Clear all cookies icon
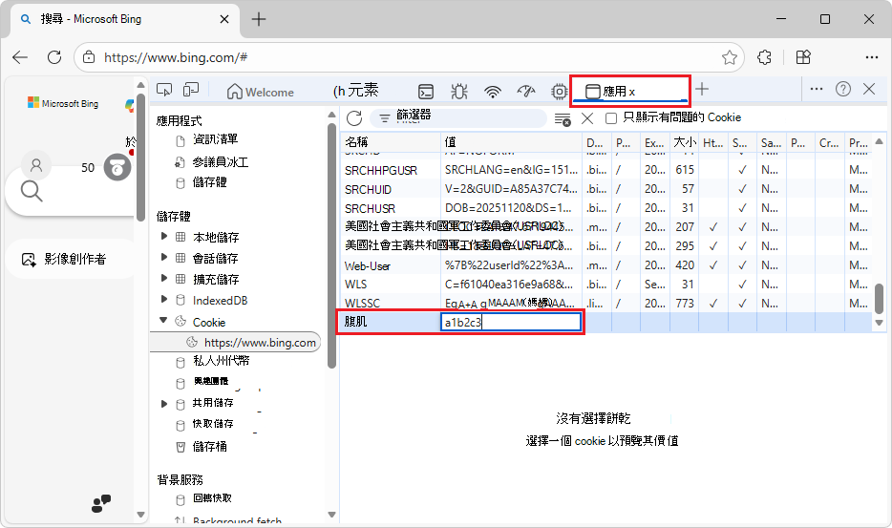This screenshot has height=528, width=892. pyautogui.click(x=563, y=119)
